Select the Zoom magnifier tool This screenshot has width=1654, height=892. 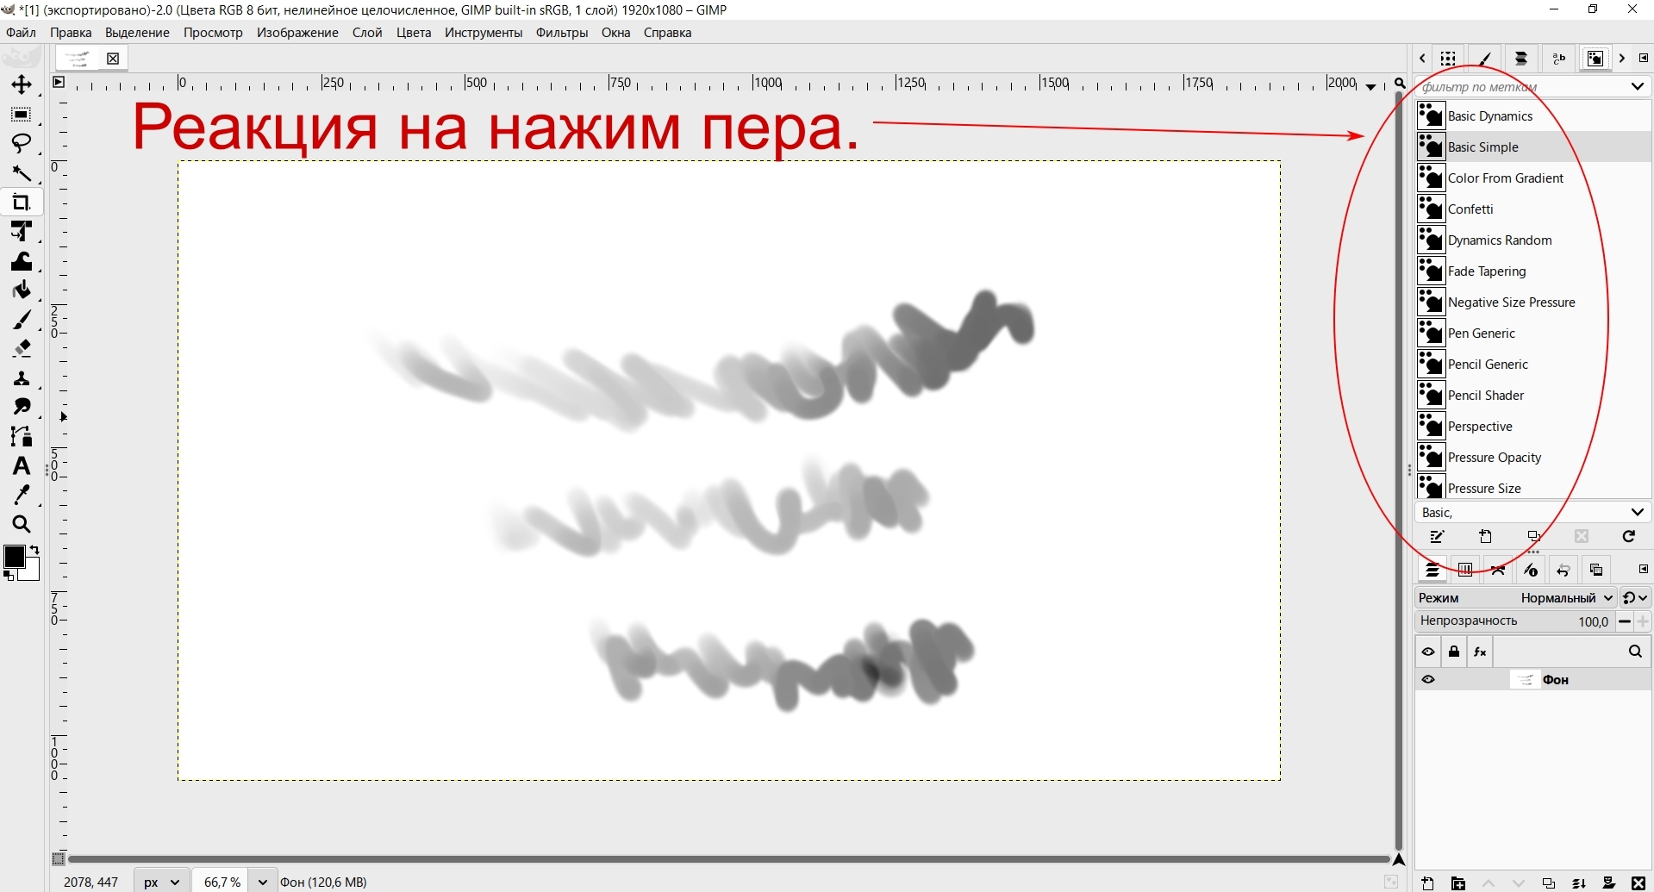pyautogui.click(x=22, y=524)
